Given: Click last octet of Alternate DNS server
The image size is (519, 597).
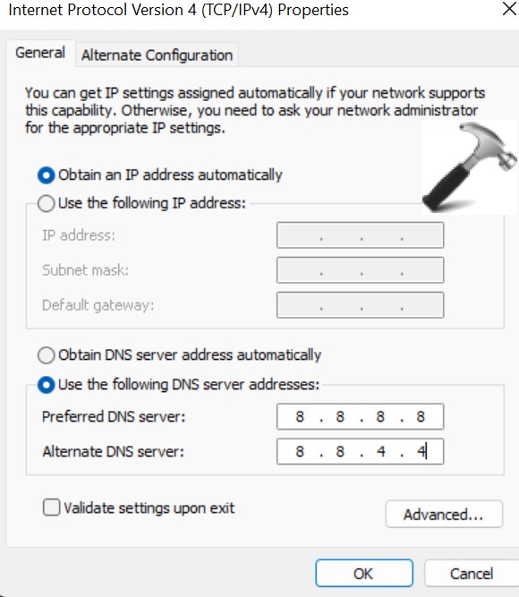Looking at the screenshot, I should (x=421, y=452).
